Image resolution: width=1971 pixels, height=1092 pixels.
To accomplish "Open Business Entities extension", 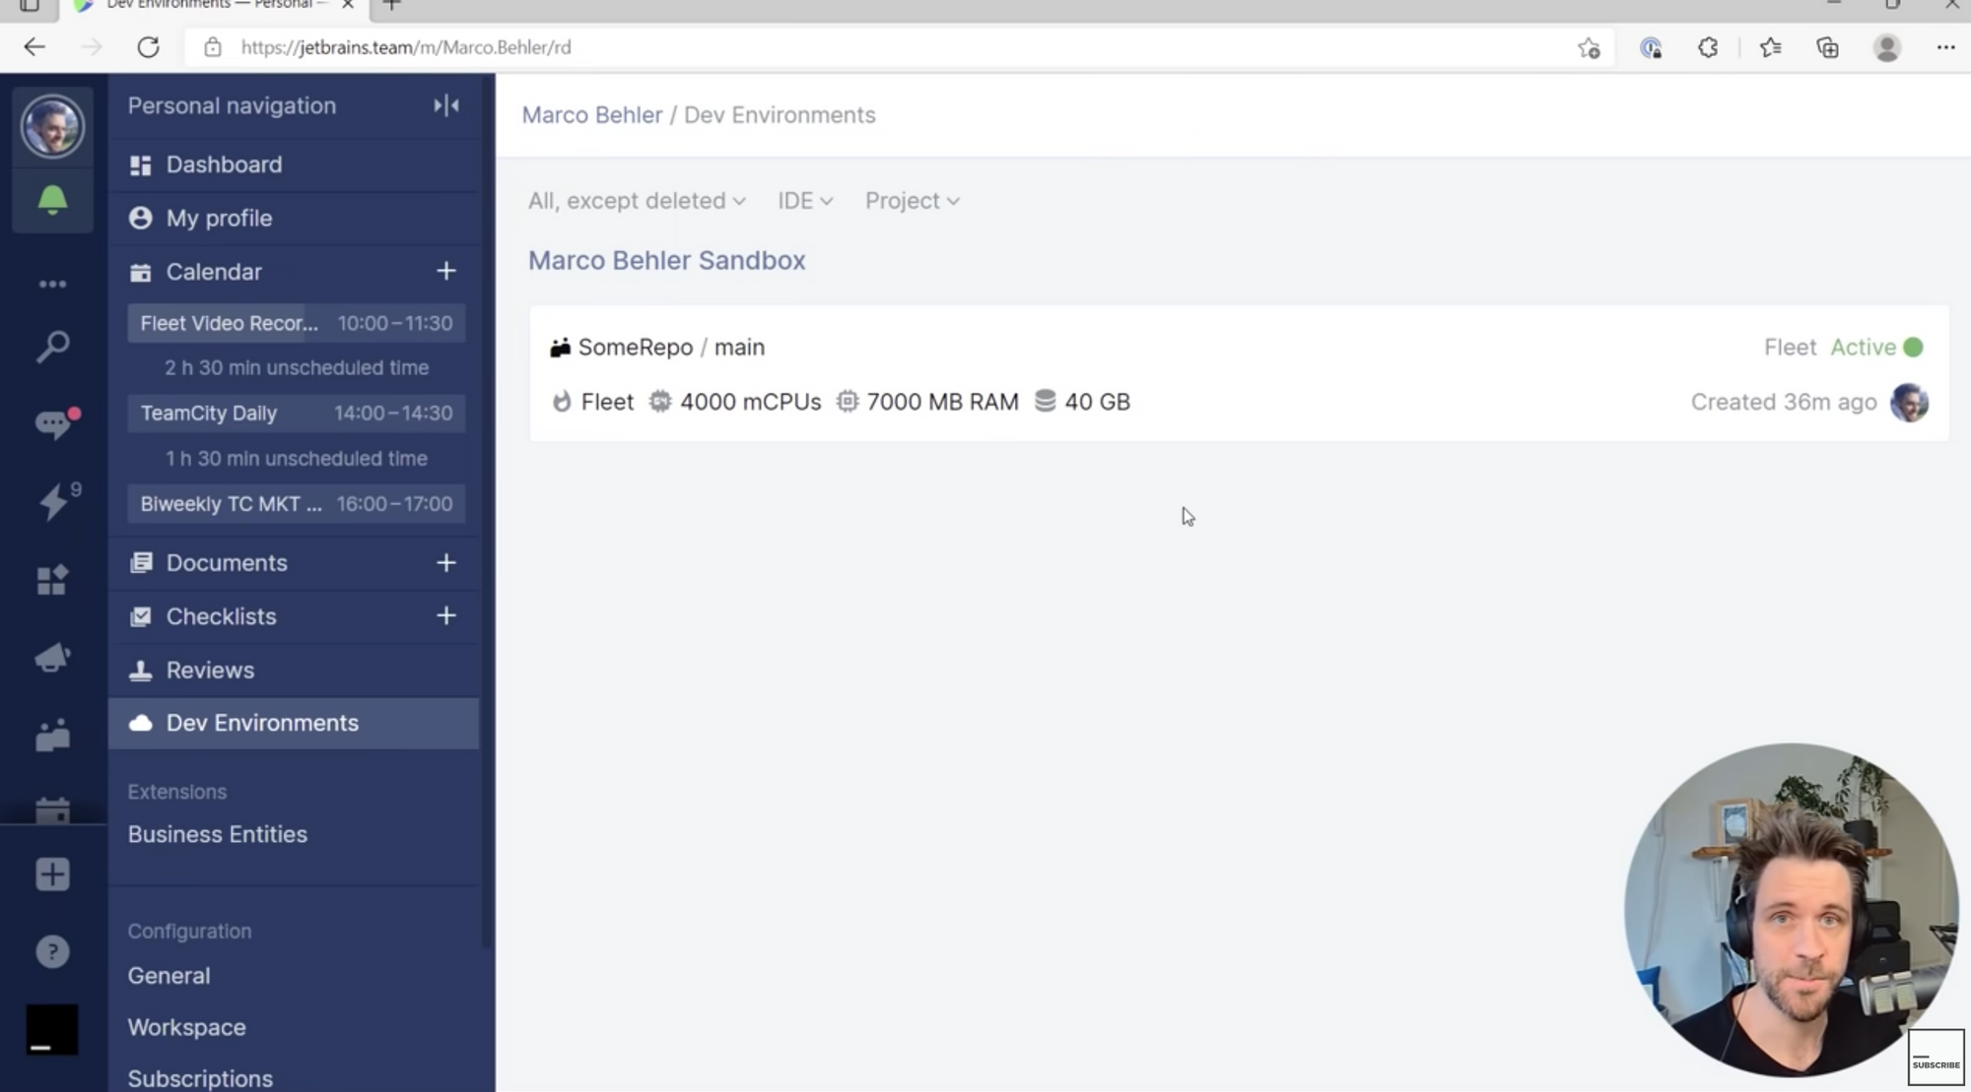I will click(217, 834).
